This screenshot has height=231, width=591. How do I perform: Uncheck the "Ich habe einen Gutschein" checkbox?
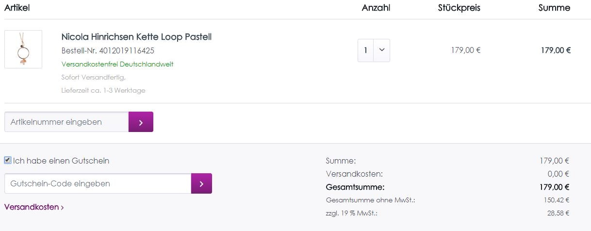(x=8, y=160)
